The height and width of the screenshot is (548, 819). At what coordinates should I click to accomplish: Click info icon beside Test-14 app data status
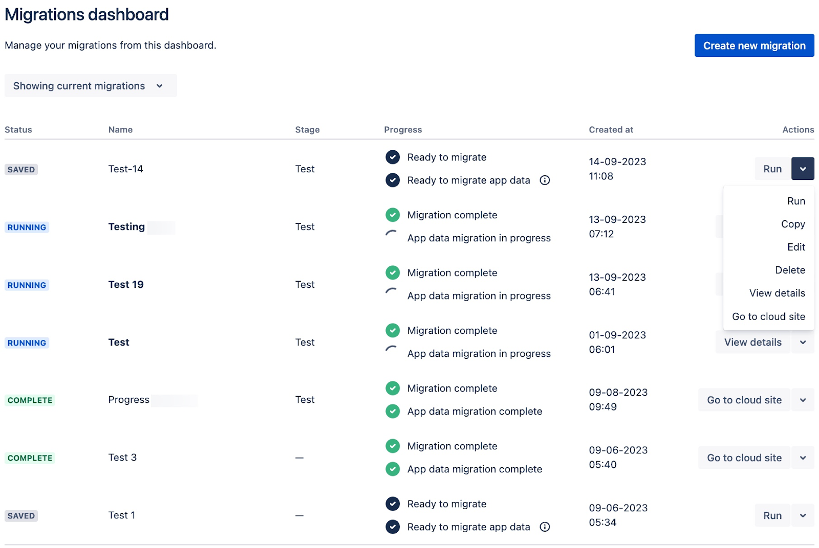click(545, 180)
